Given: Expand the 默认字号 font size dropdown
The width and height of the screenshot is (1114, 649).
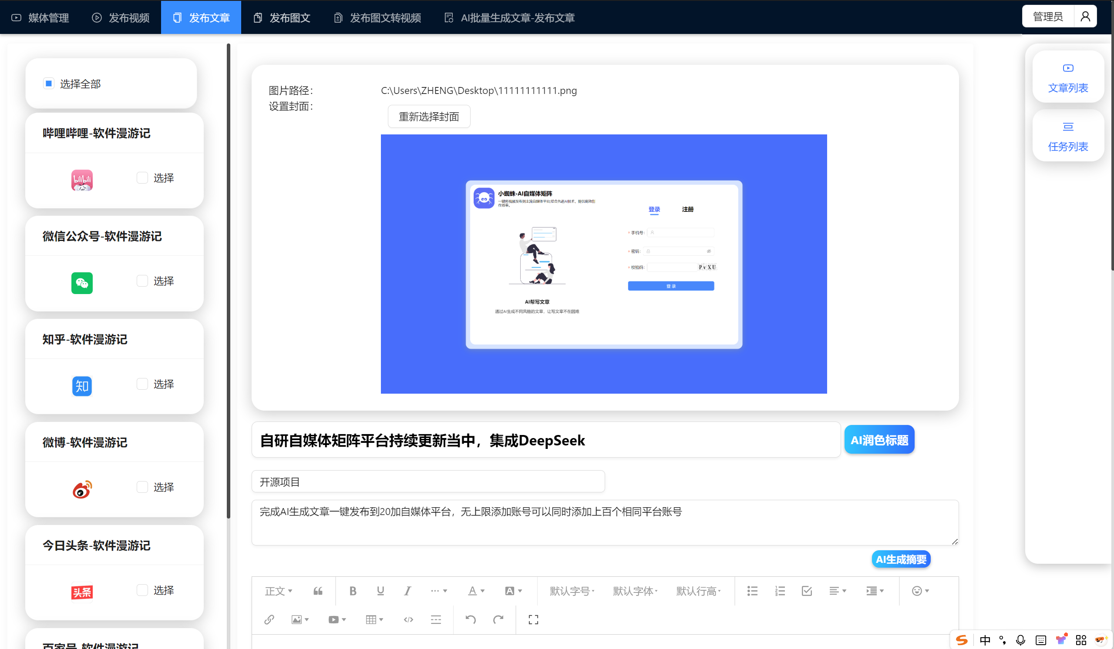Looking at the screenshot, I should [572, 591].
